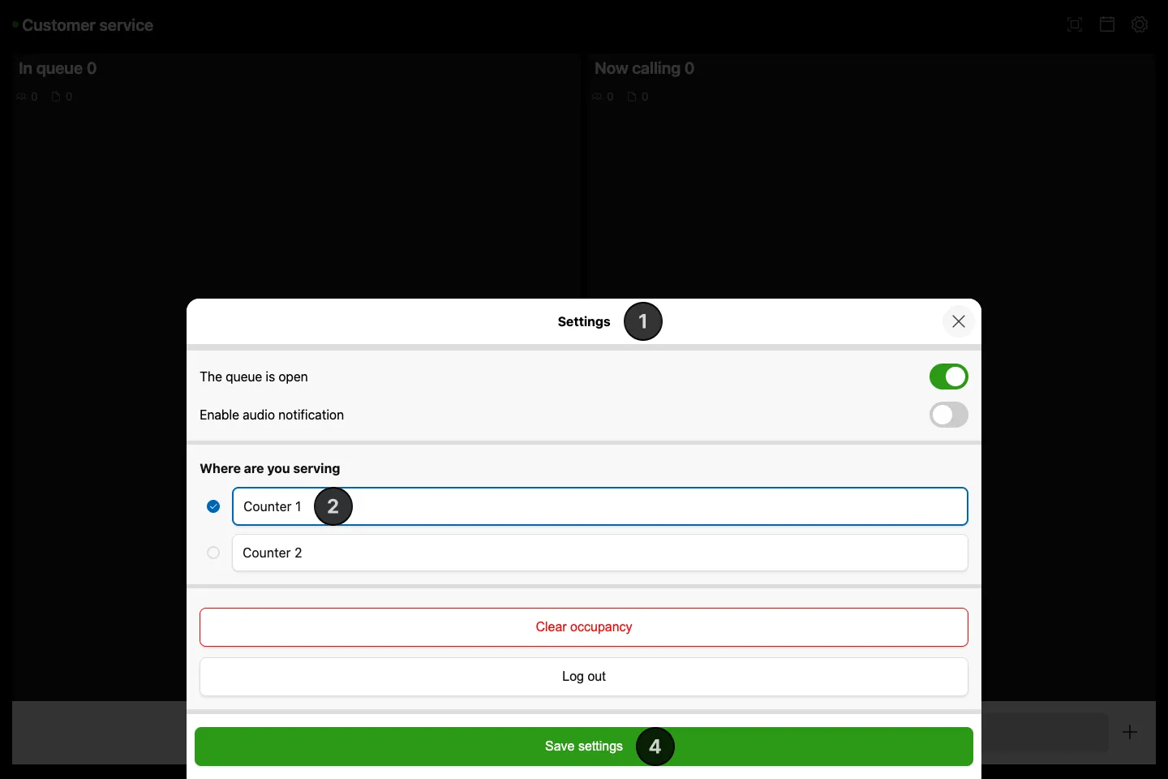Toggle fullscreen icon in header
The width and height of the screenshot is (1168, 779).
click(x=1075, y=24)
